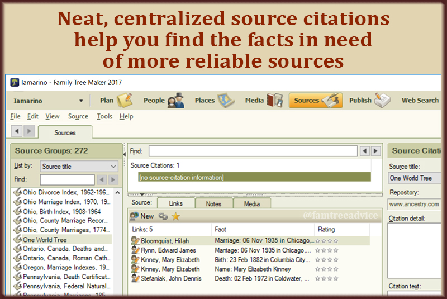Select Stefaniak, John Dennis link row

click(x=250, y=278)
